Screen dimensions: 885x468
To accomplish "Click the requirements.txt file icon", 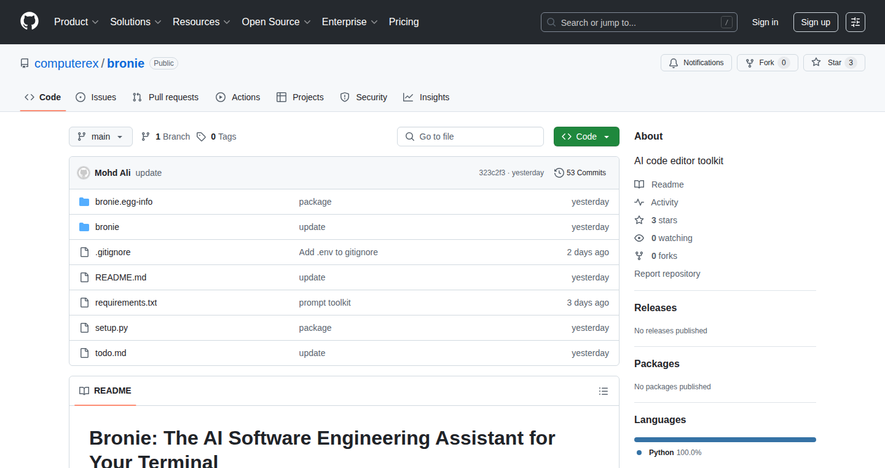I will pyautogui.click(x=84, y=303).
